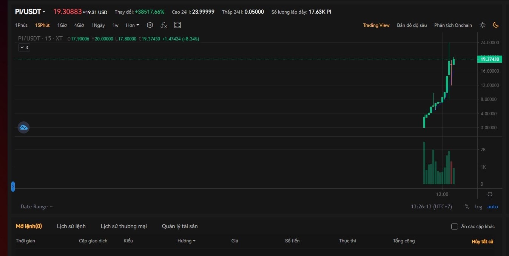Open chart time axis settings gear
The image size is (509, 256).
pyautogui.click(x=490, y=194)
